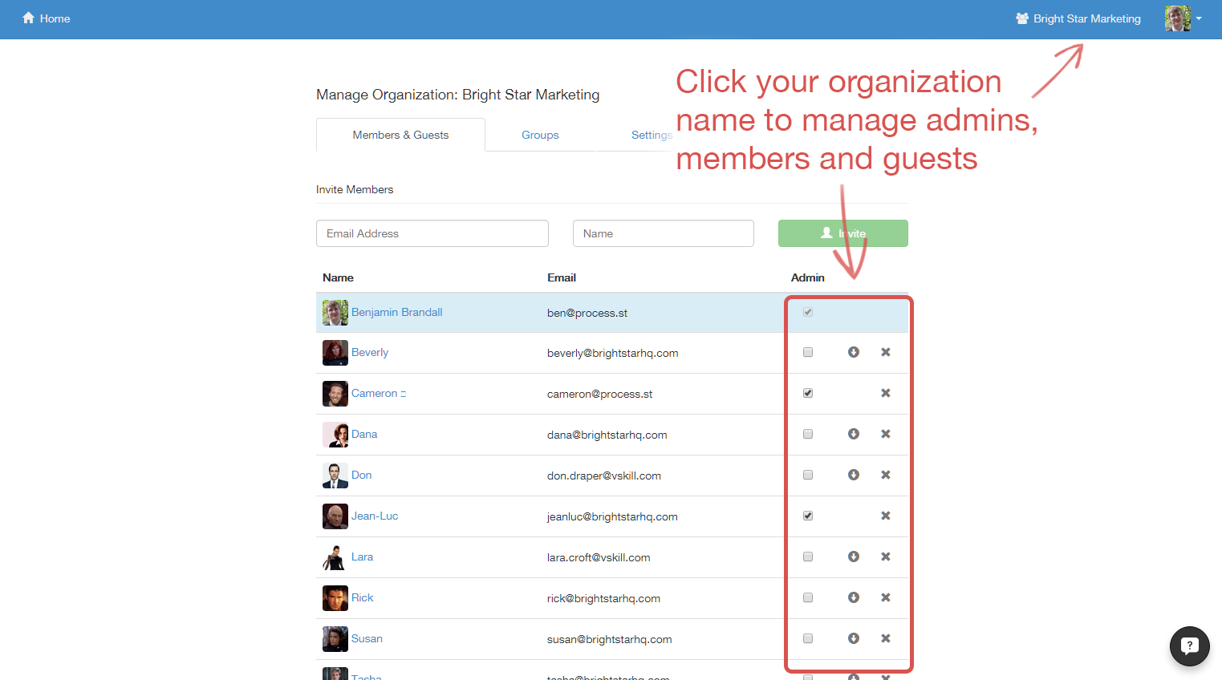Click the Email Address input field
This screenshot has width=1222, height=680.
432,233
